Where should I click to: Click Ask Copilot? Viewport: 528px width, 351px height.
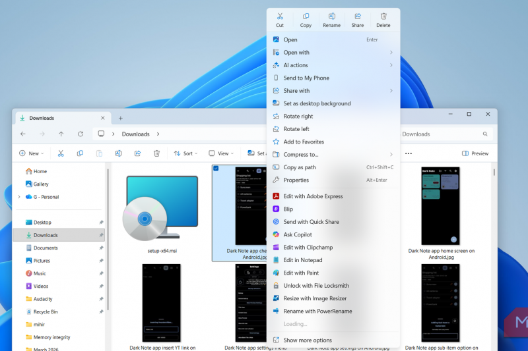[333, 234]
